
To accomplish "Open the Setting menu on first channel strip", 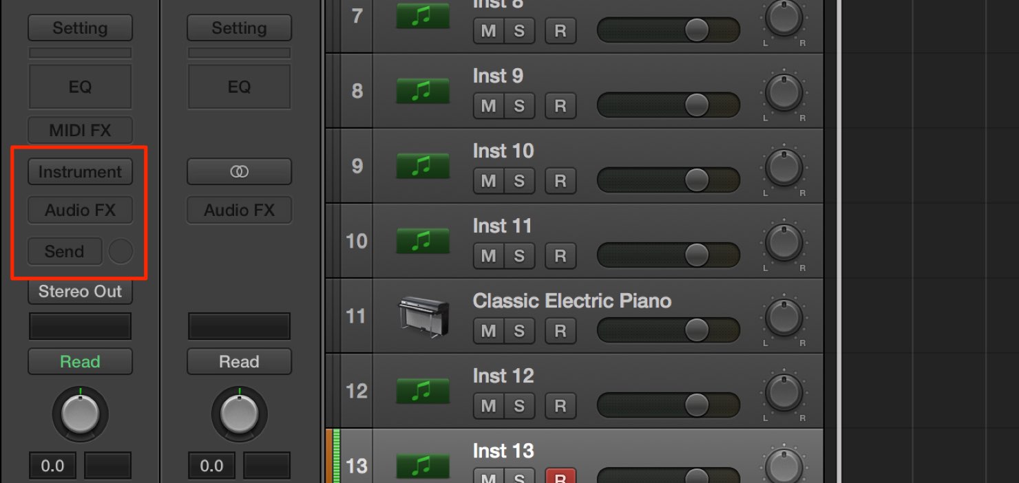I will (80, 28).
